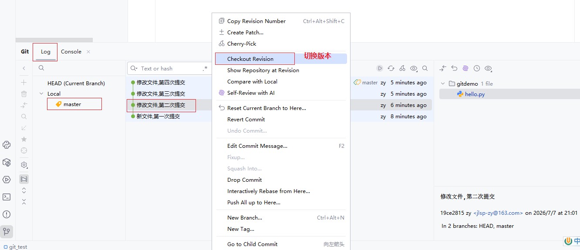Open the jlsp-zy@163.com email link

(498, 213)
